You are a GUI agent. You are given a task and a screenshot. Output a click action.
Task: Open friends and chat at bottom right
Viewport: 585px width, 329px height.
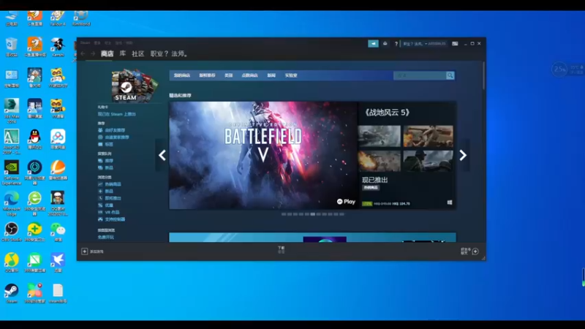(469, 252)
